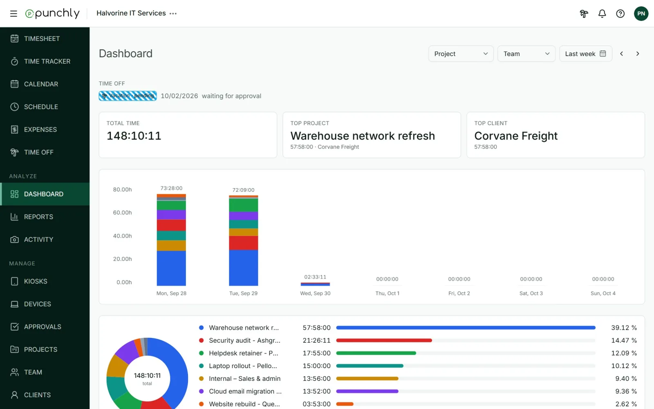Open workspace options ellipsis next to Halvorine IT Services

(x=173, y=13)
